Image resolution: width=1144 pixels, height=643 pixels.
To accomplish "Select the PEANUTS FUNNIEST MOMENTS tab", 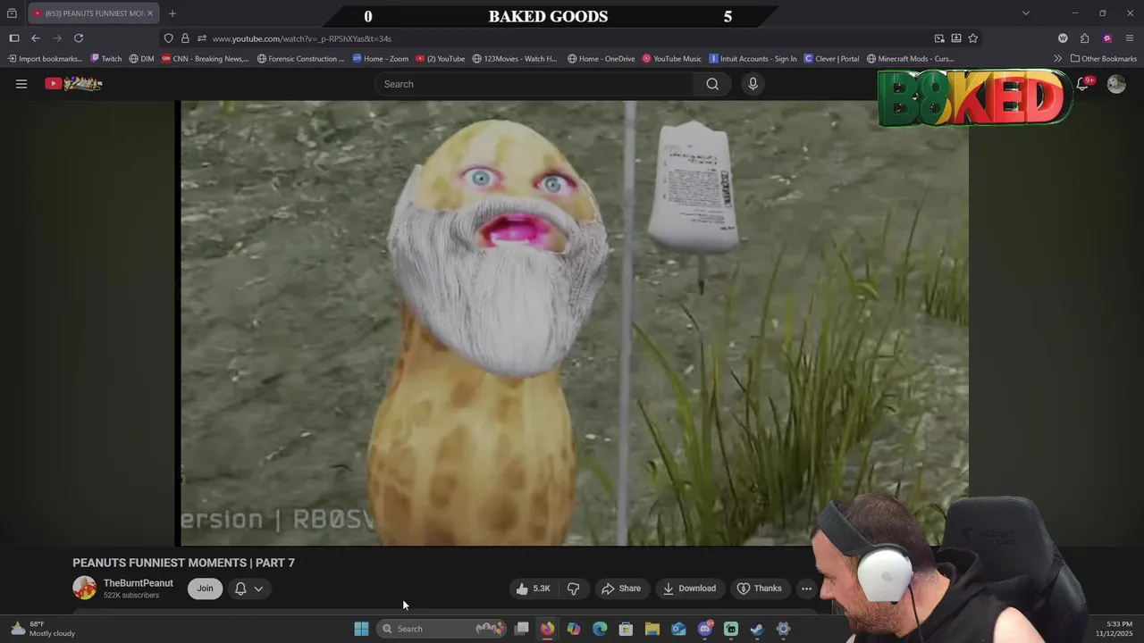I will coord(93,13).
